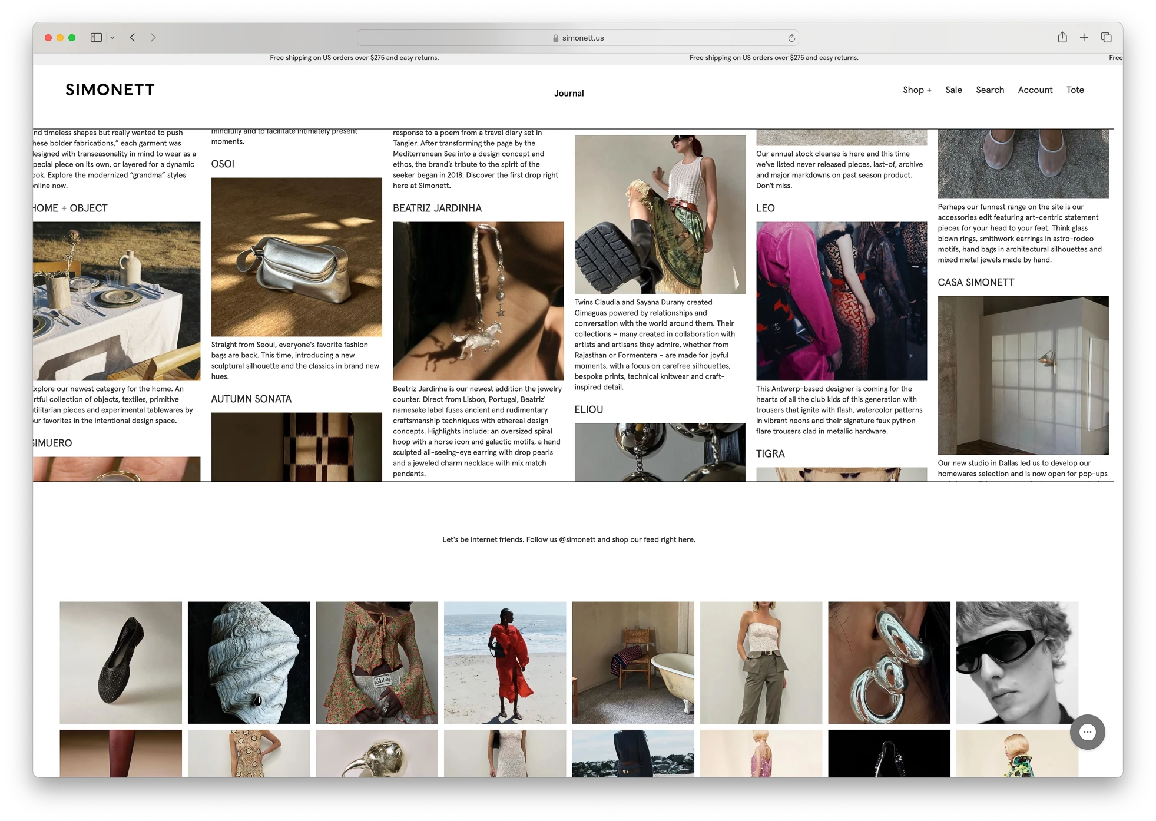This screenshot has width=1156, height=821.
Task: Open the Share menu icon
Action: click(1062, 37)
